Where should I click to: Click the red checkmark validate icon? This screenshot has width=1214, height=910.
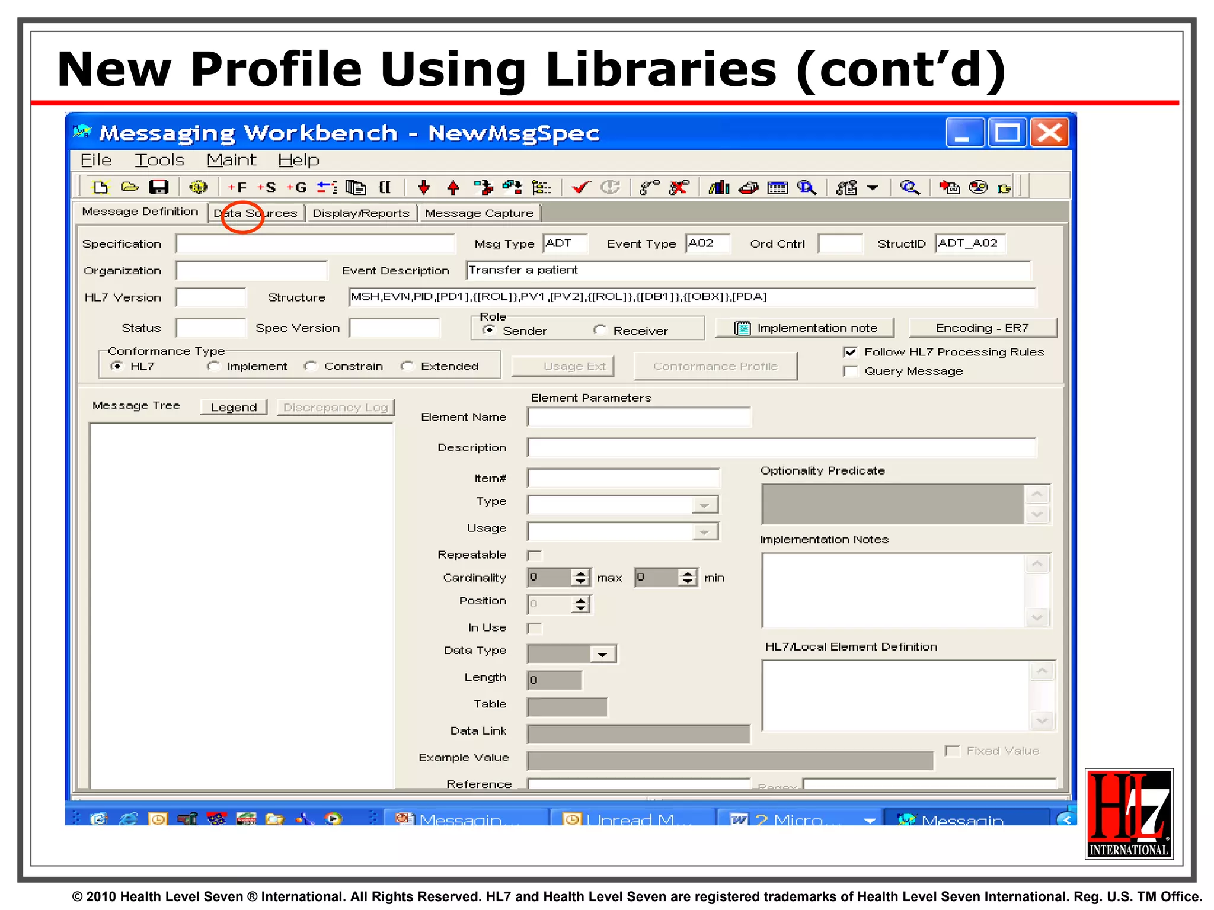click(581, 188)
